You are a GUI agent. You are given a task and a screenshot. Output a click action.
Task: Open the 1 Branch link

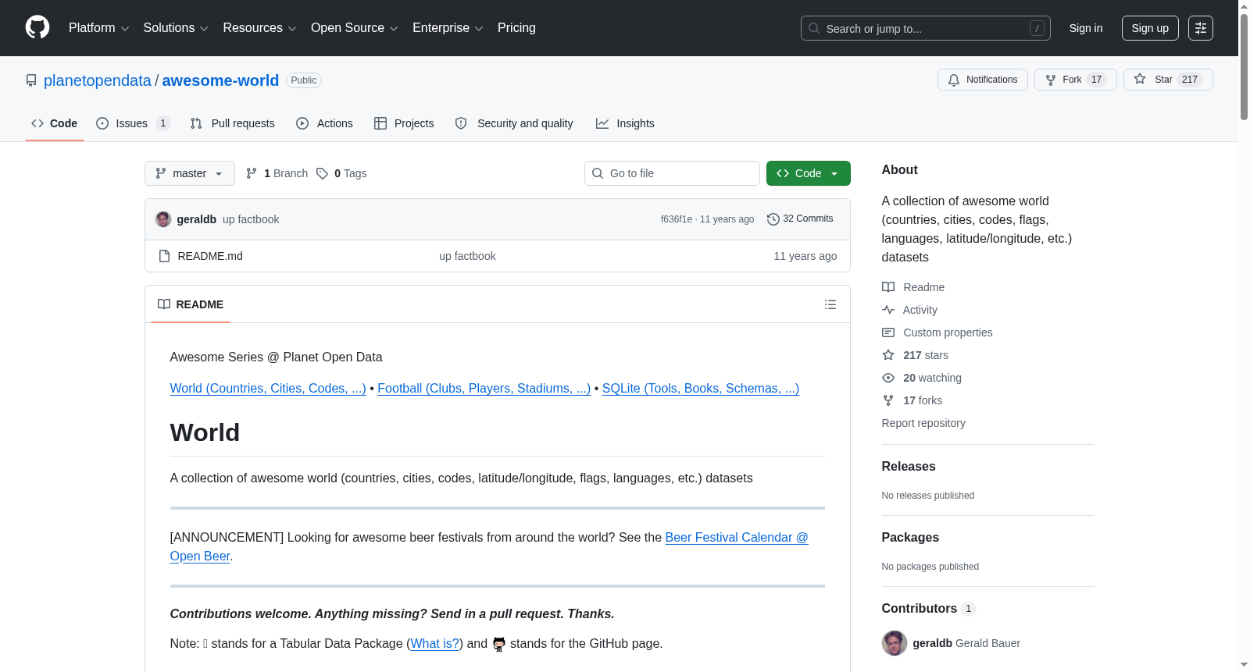[277, 173]
